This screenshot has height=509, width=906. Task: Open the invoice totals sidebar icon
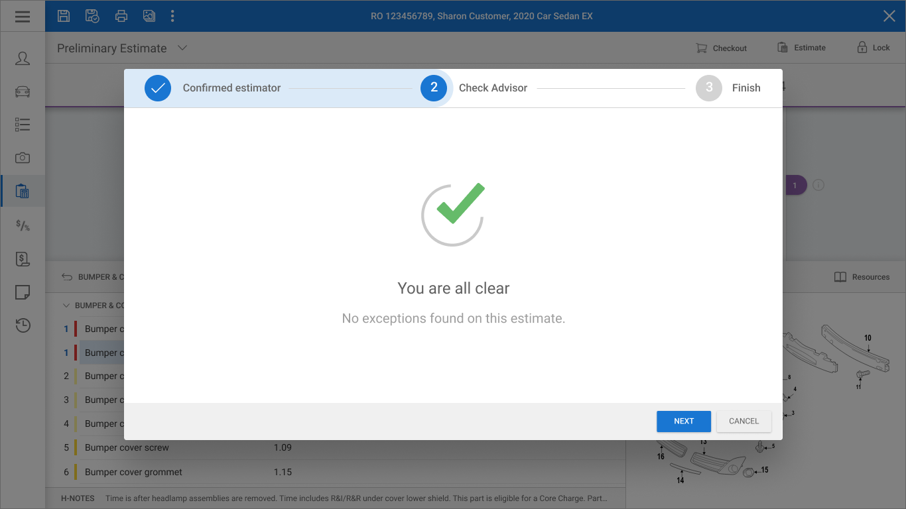[23, 259]
